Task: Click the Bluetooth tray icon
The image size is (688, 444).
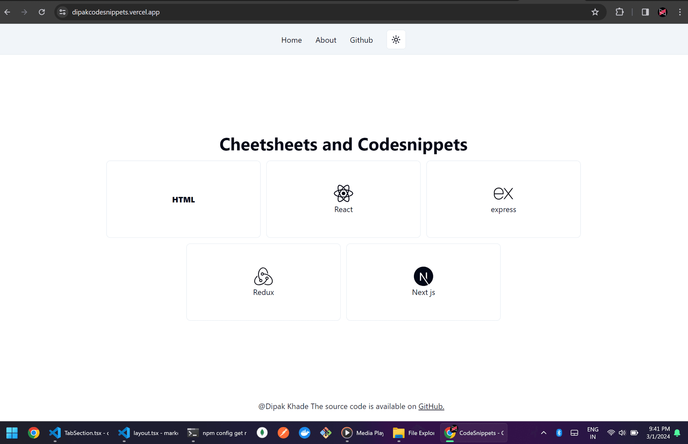Action: pos(559,433)
